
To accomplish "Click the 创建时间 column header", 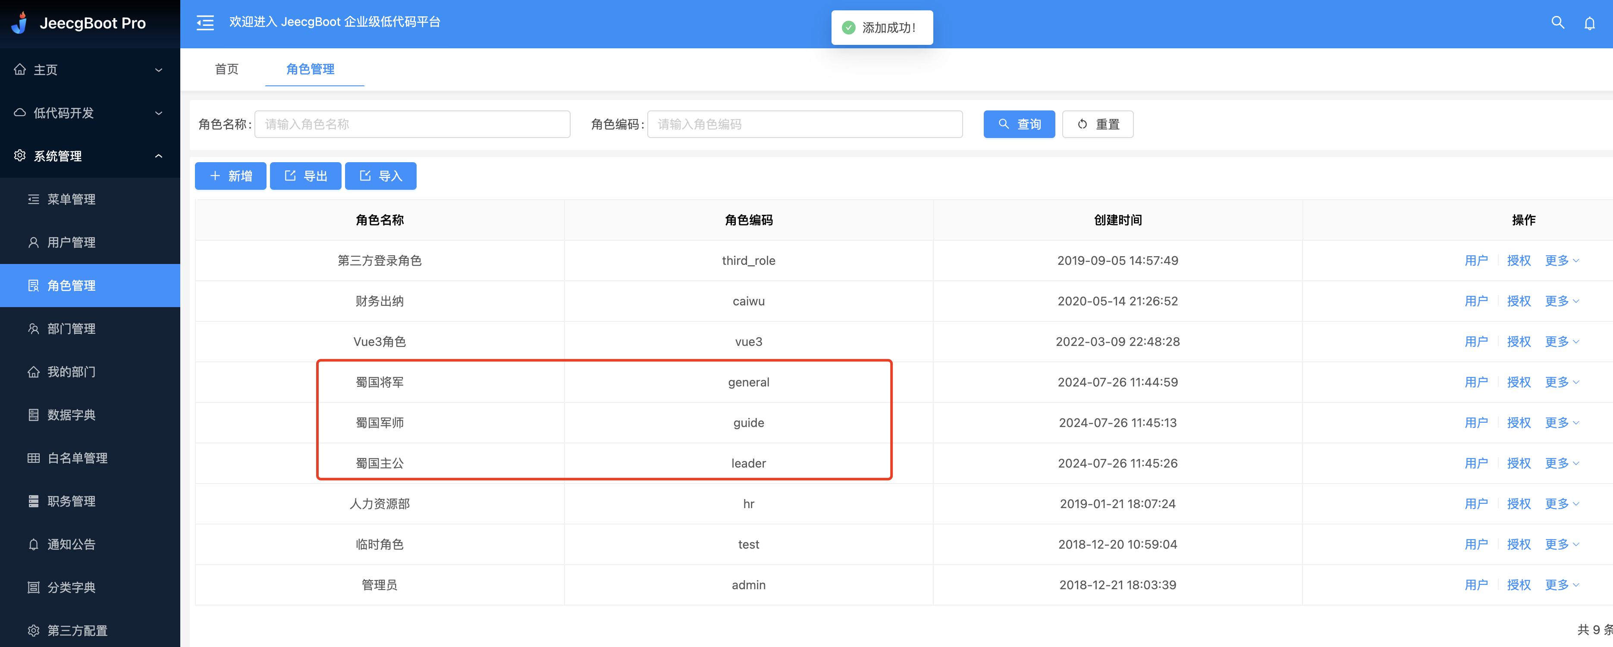I will [x=1118, y=220].
